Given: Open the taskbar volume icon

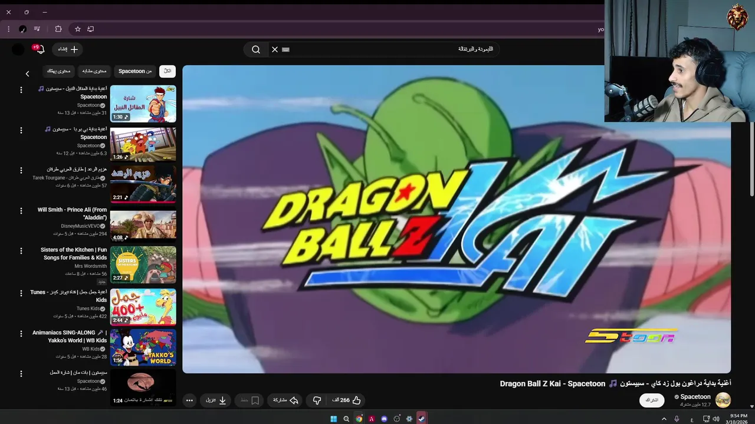Looking at the screenshot, I should (x=716, y=419).
